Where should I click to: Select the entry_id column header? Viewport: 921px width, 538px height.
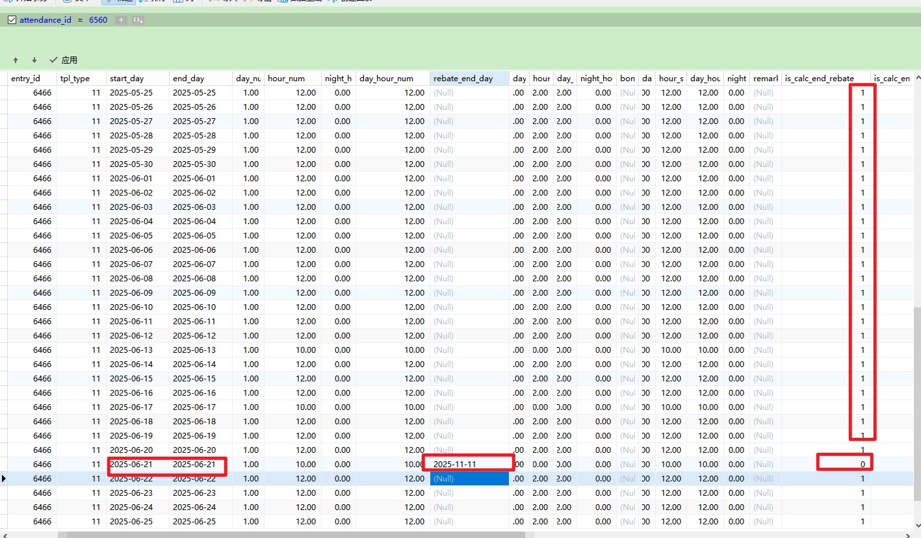[x=32, y=78]
